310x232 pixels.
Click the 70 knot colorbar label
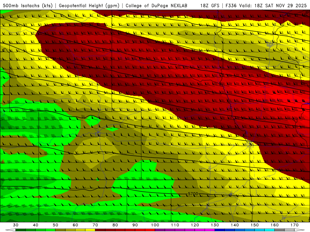(x=95, y=225)
